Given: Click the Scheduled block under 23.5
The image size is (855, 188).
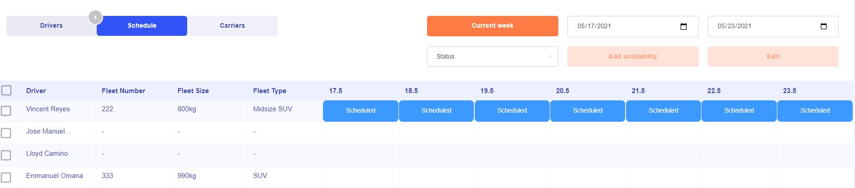Looking at the screenshot, I should (815, 111).
